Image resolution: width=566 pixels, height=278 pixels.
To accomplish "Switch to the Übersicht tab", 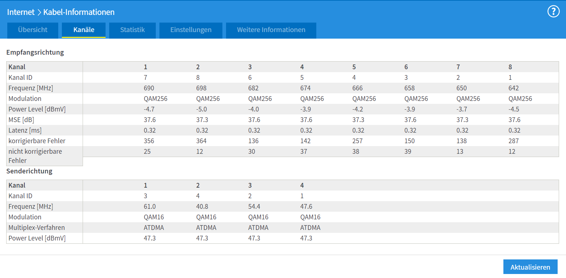I will (33, 30).
